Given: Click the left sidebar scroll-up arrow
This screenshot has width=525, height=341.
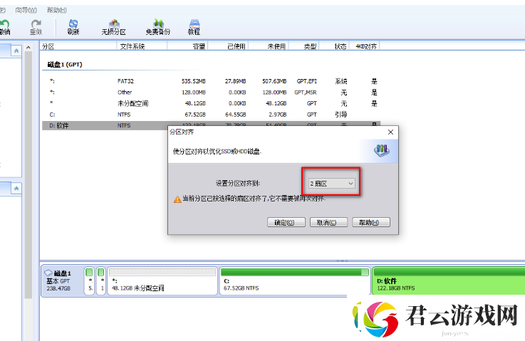Looking at the screenshot, I should click(x=28, y=48).
